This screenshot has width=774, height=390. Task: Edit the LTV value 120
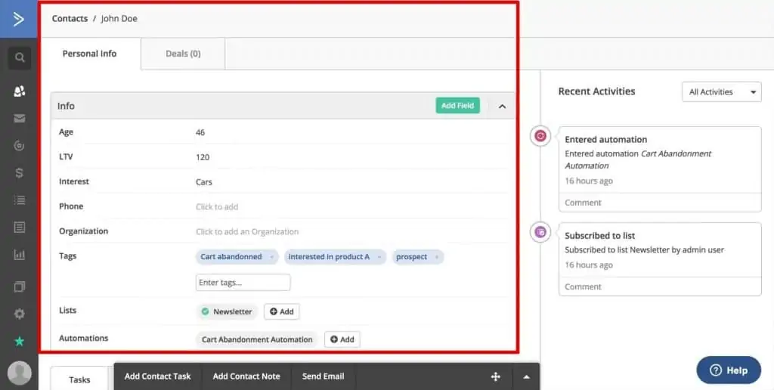click(x=203, y=157)
